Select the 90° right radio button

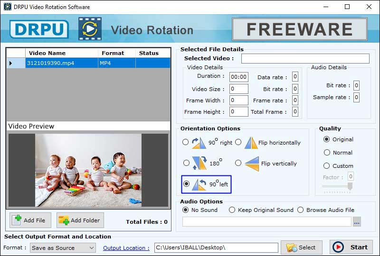coord(185,142)
